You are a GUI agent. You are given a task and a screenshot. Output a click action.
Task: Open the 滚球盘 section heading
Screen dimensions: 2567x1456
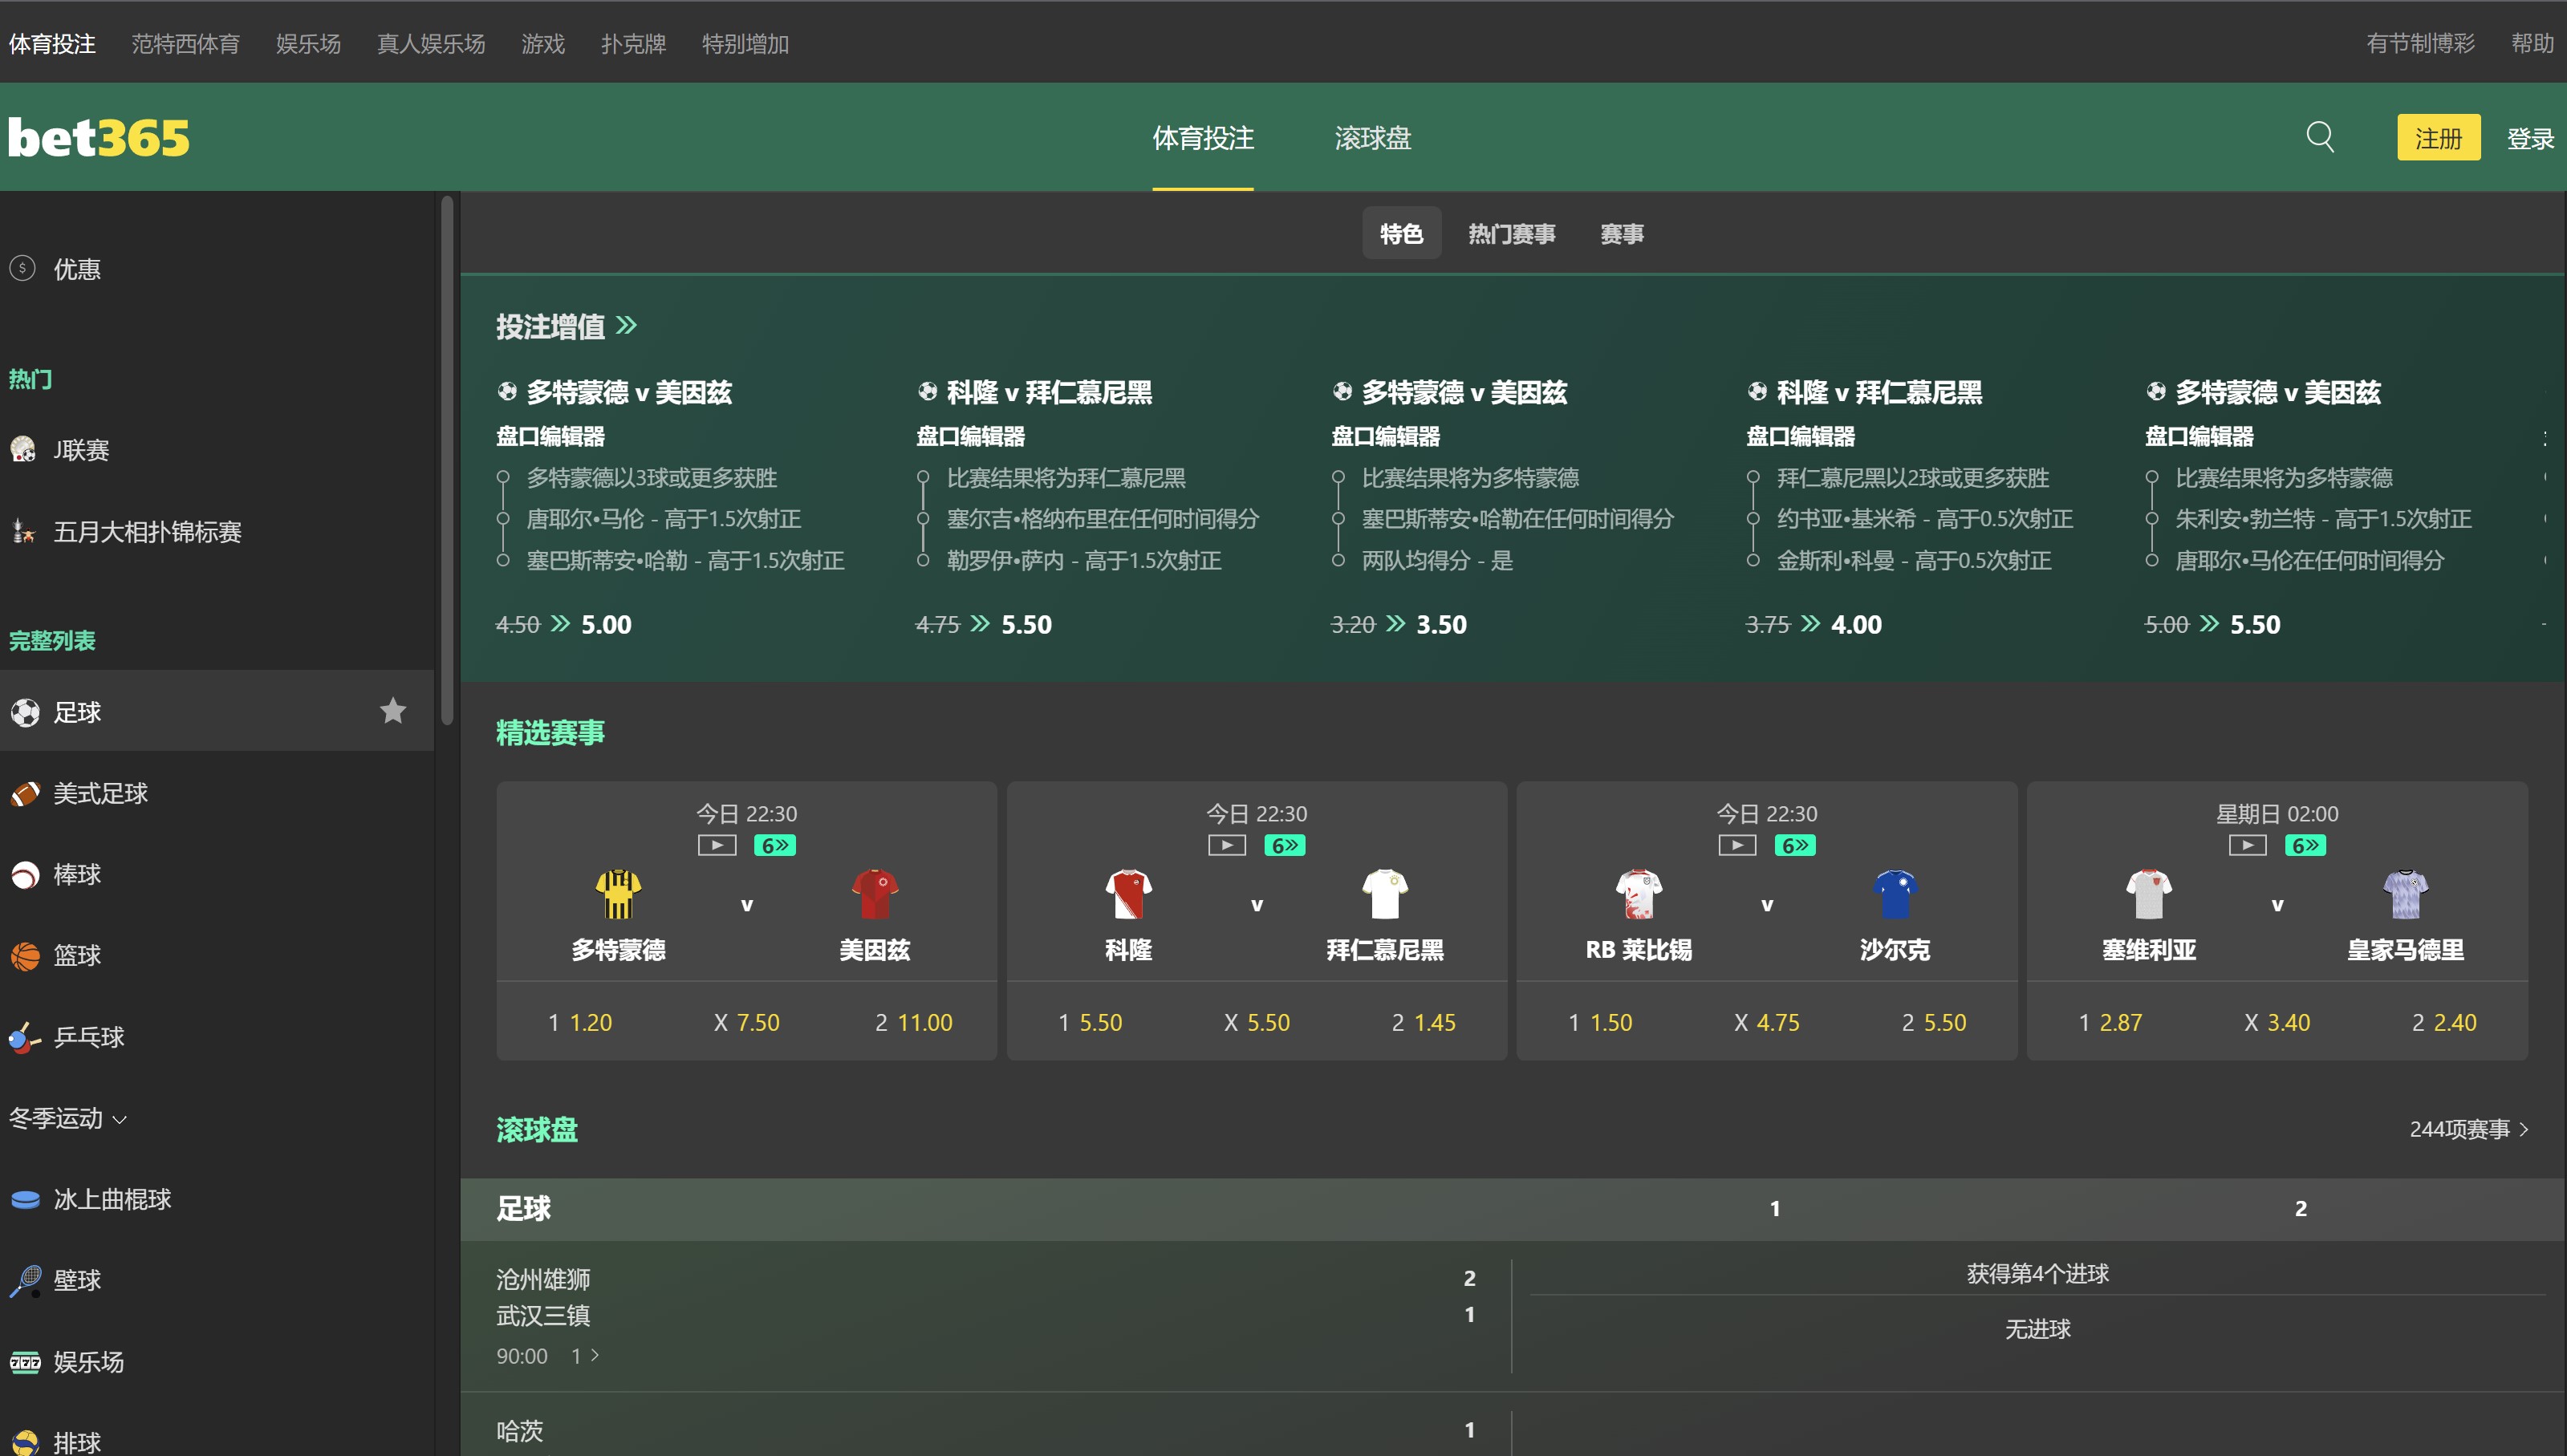(536, 1129)
